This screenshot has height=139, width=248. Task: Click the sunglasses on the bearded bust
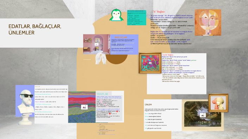click(x=26, y=95)
